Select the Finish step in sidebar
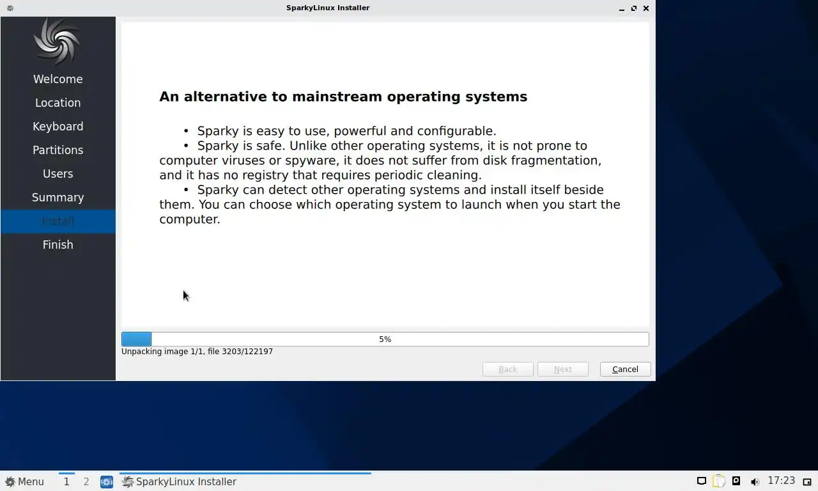This screenshot has width=818, height=491. (58, 245)
